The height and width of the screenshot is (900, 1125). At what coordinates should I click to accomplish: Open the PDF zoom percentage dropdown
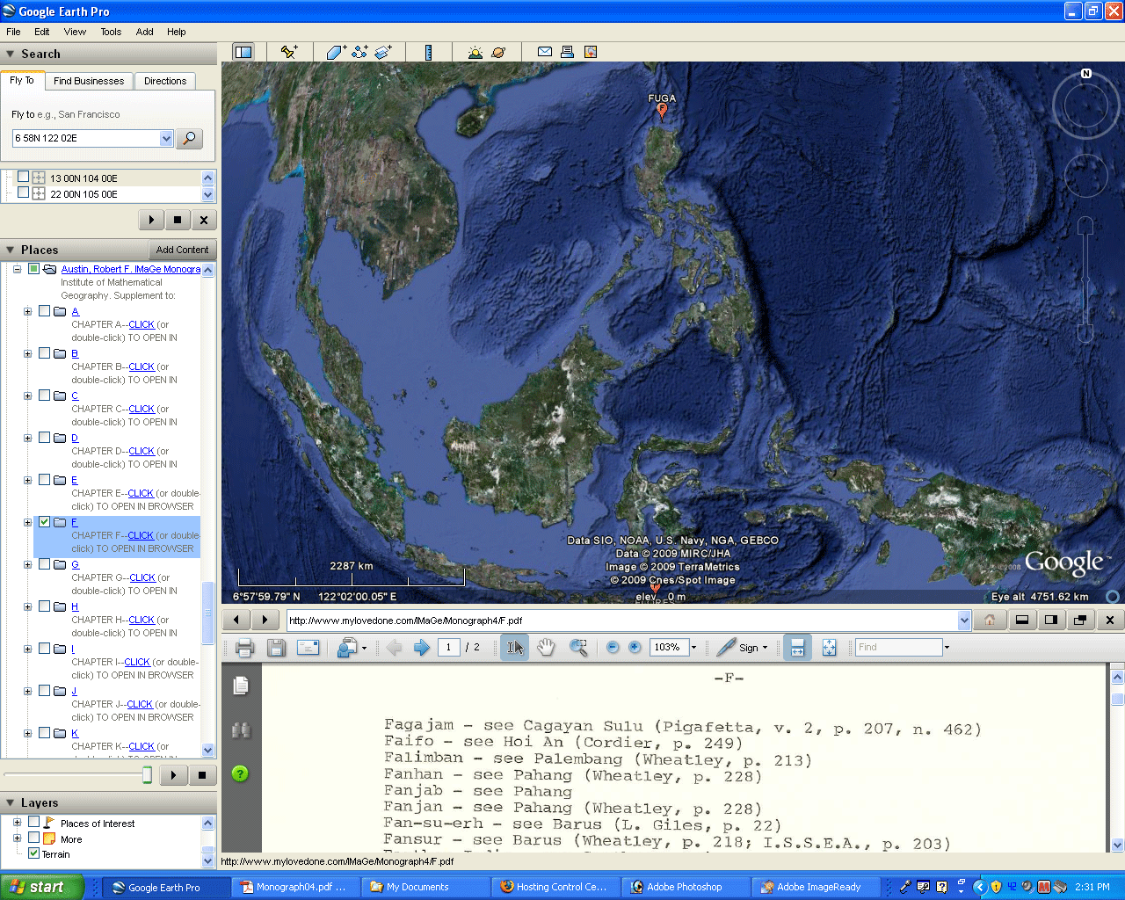pos(693,648)
